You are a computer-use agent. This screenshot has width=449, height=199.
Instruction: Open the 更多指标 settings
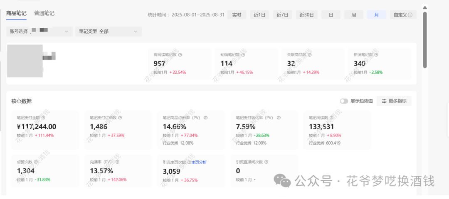(x=394, y=101)
